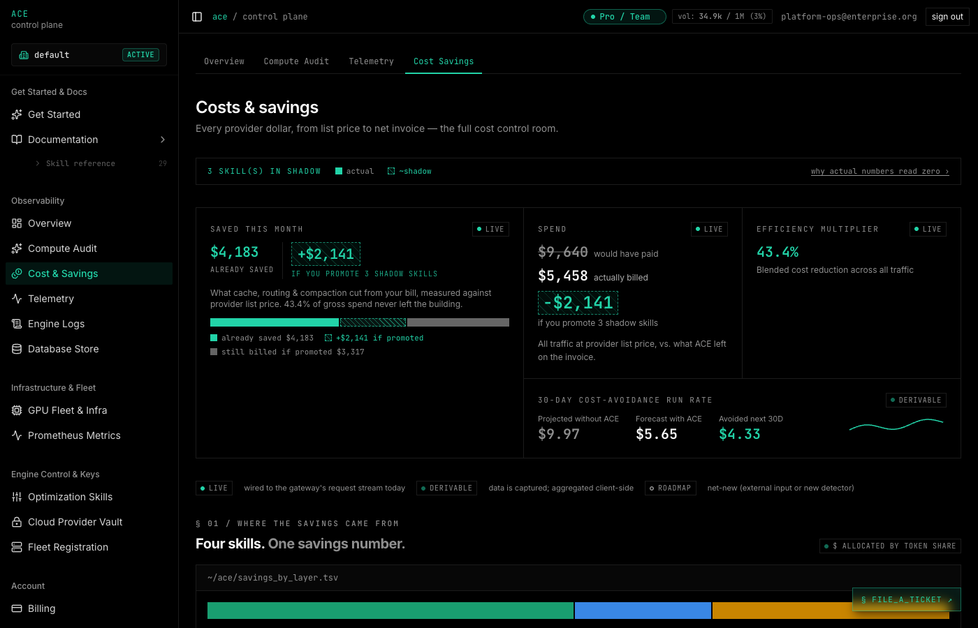The height and width of the screenshot is (628, 978).
Task: Click the Cost & Savings coin icon
Action: (17, 274)
